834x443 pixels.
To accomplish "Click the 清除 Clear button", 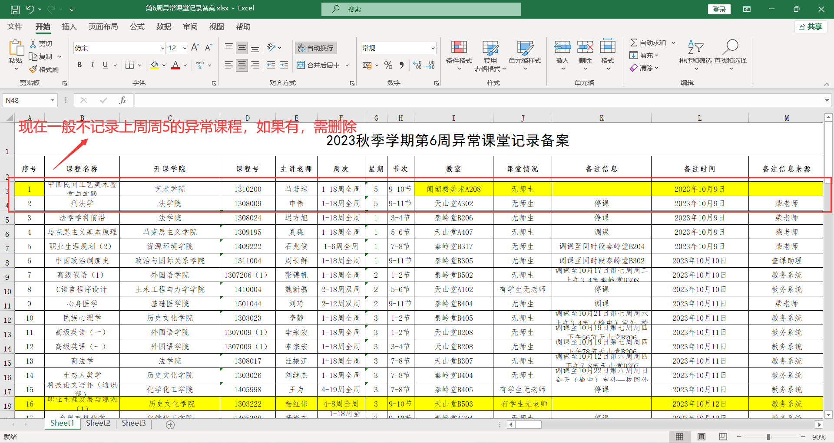I will coord(644,68).
